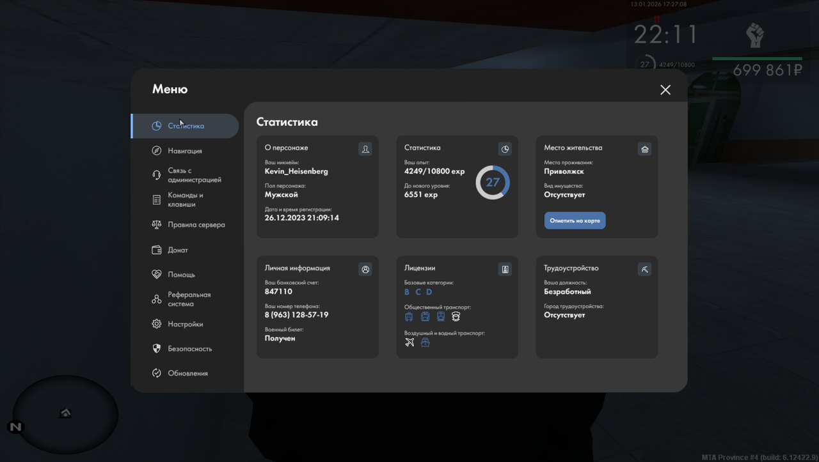Click the Безработный job title

click(x=568, y=291)
